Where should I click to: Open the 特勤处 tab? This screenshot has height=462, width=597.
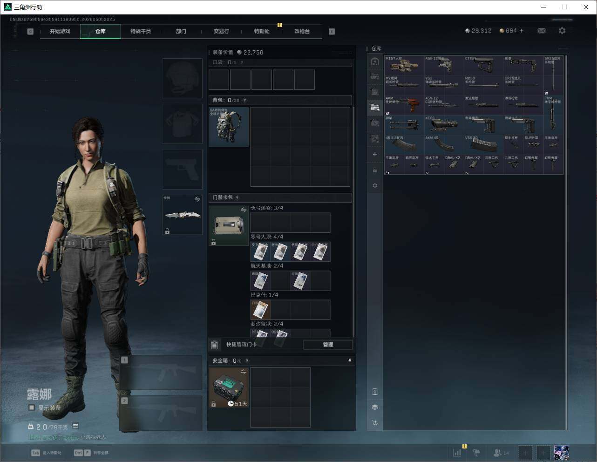pos(262,31)
